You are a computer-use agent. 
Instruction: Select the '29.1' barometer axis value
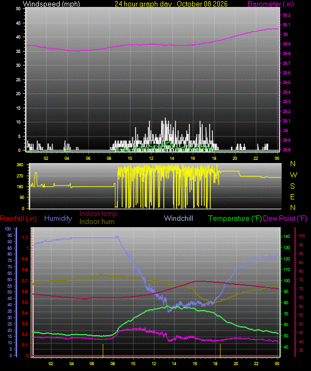(286, 121)
